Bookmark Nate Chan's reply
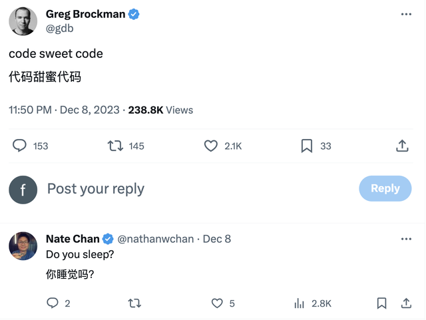Viewport: 426px width, 320px height. pos(381,303)
